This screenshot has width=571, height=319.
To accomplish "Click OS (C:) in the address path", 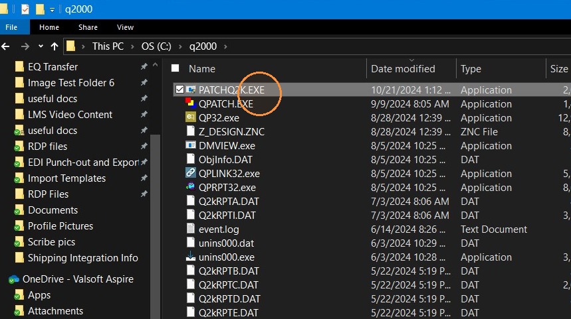I will pyautogui.click(x=156, y=46).
